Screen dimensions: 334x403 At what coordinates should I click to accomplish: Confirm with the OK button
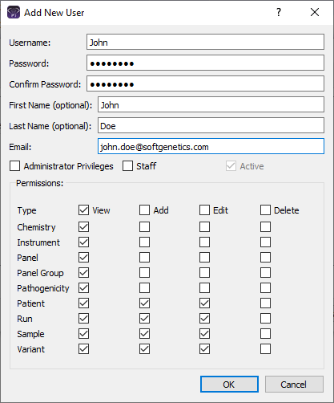229,385
